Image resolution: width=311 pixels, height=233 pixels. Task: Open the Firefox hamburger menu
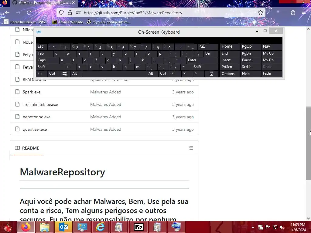click(304, 13)
